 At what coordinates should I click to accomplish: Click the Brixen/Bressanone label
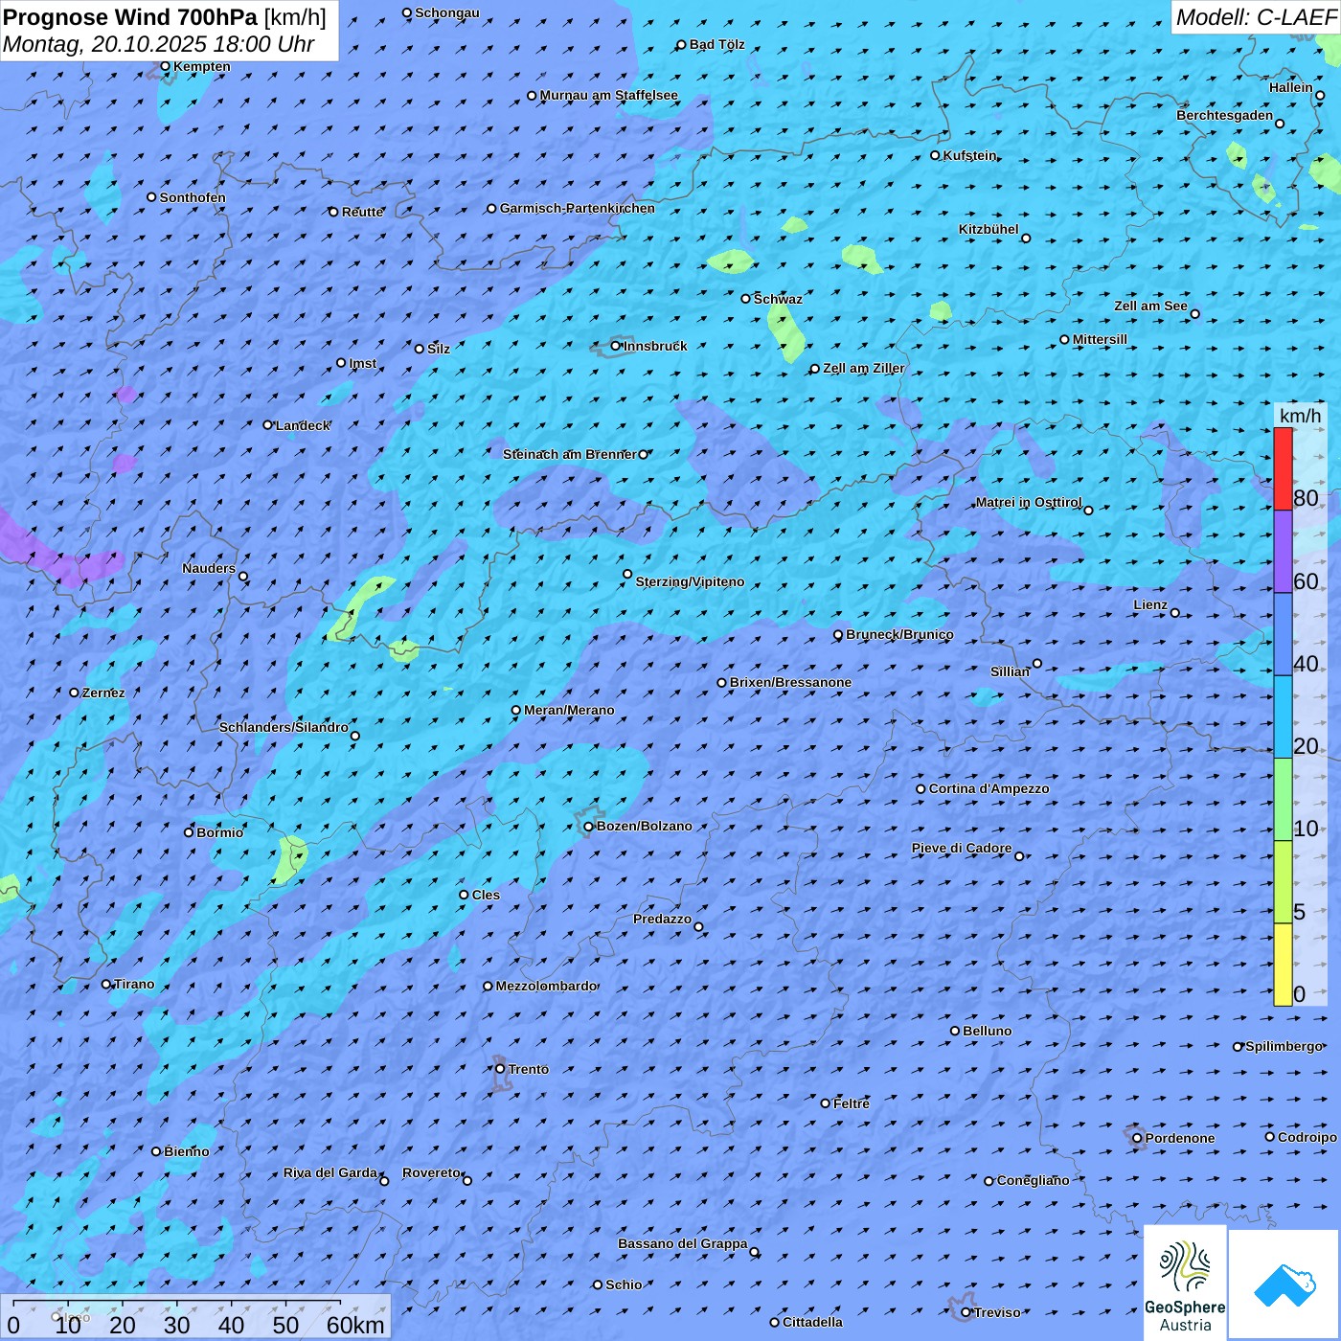(x=790, y=682)
